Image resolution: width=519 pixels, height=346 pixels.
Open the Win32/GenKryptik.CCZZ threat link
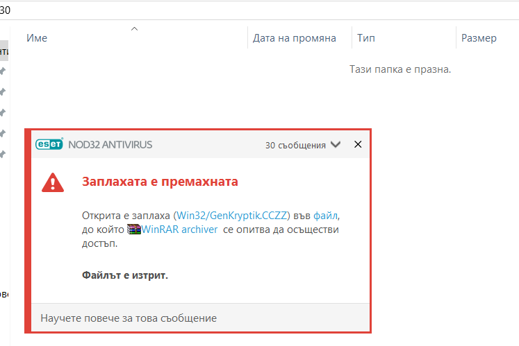tap(231, 216)
